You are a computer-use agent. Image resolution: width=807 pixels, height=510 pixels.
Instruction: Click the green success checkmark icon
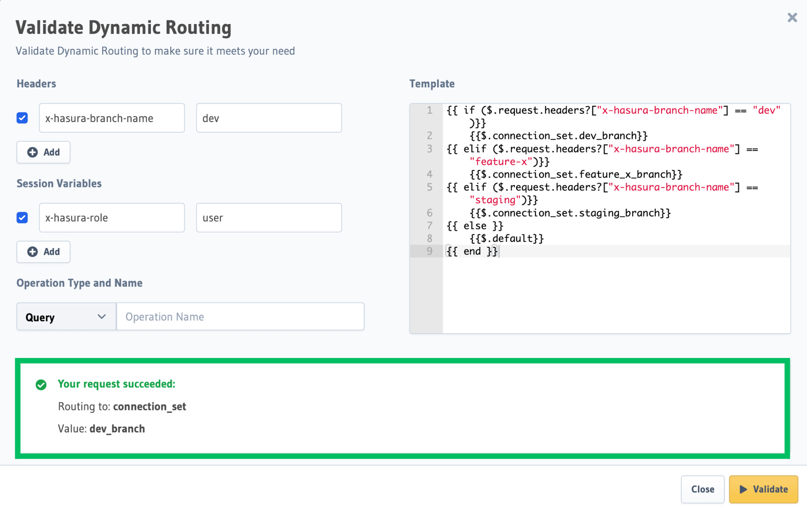pyautogui.click(x=41, y=384)
